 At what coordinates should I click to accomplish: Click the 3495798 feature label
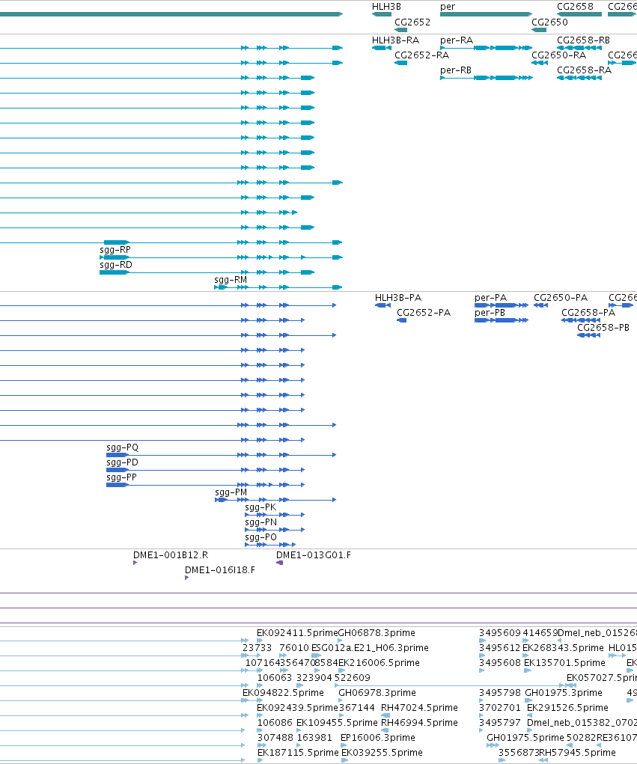pyautogui.click(x=499, y=693)
